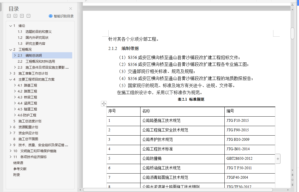
Task: Click the cell JTG-B01-2014
Action: pyautogui.click(x=250, y=150)
